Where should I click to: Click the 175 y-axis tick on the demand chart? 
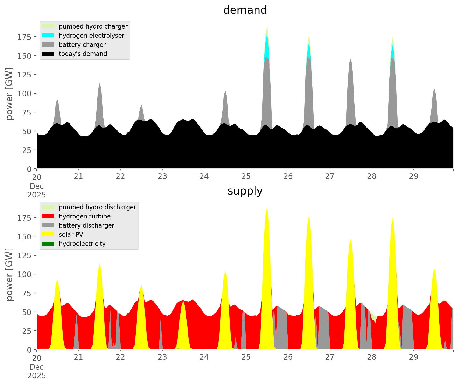click(x=24, y=37)
